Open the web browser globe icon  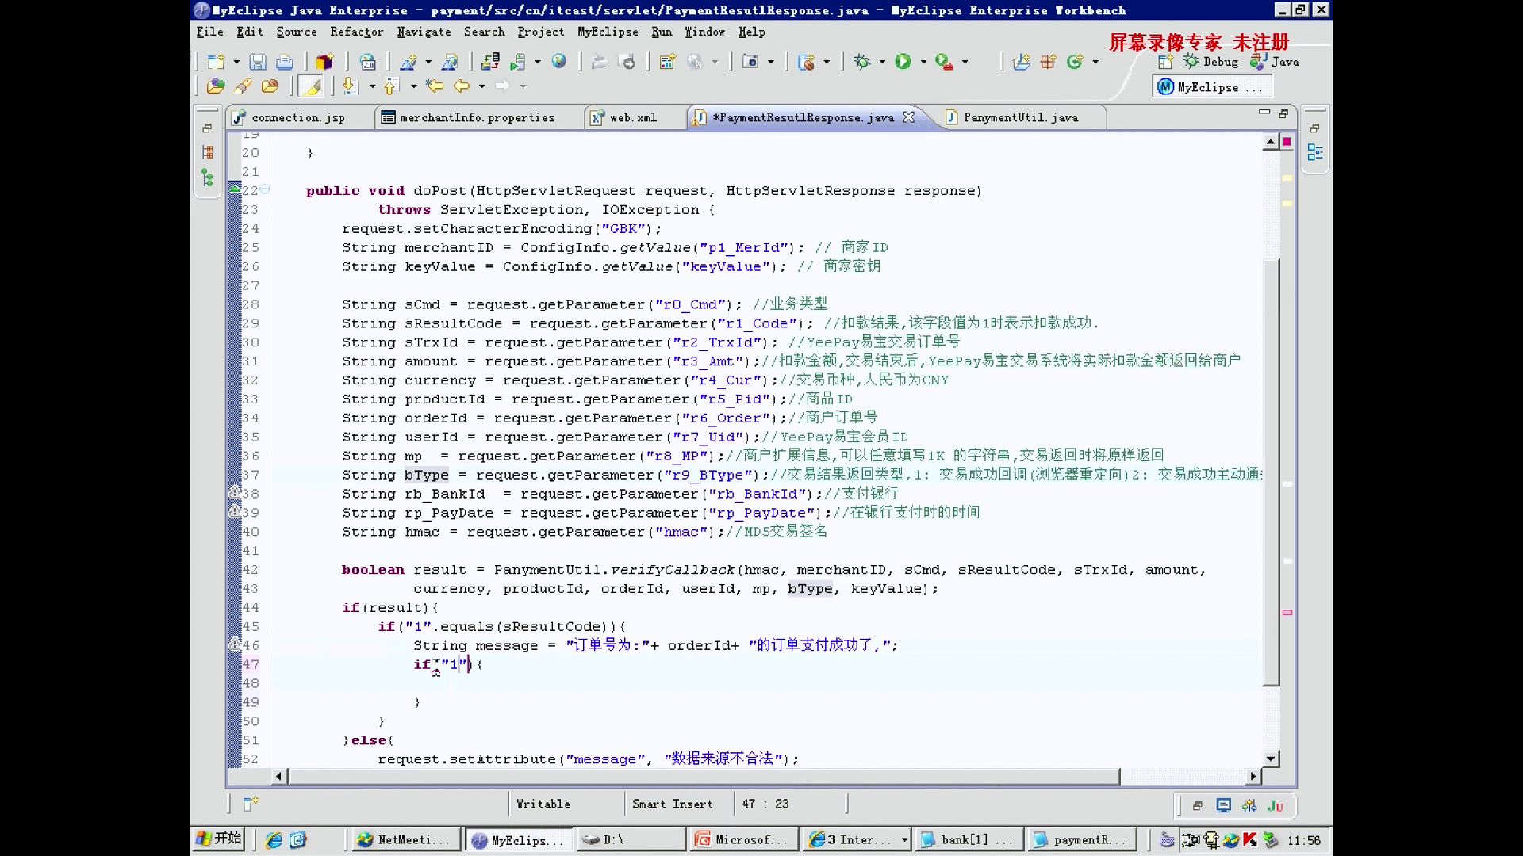point(559,62)
